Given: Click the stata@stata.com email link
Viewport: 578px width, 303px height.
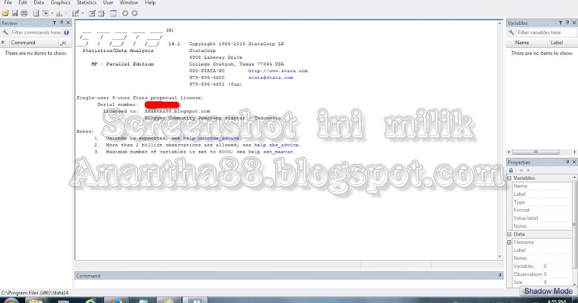Looking at the screenshot, I should click(x=271, y=77).
